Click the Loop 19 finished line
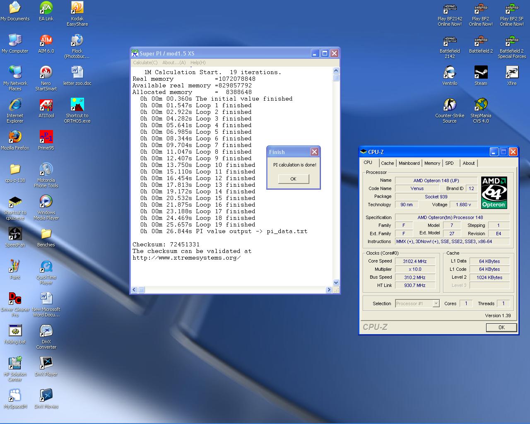The width and height of the screenshot is (530, 424). pos(198,225)
